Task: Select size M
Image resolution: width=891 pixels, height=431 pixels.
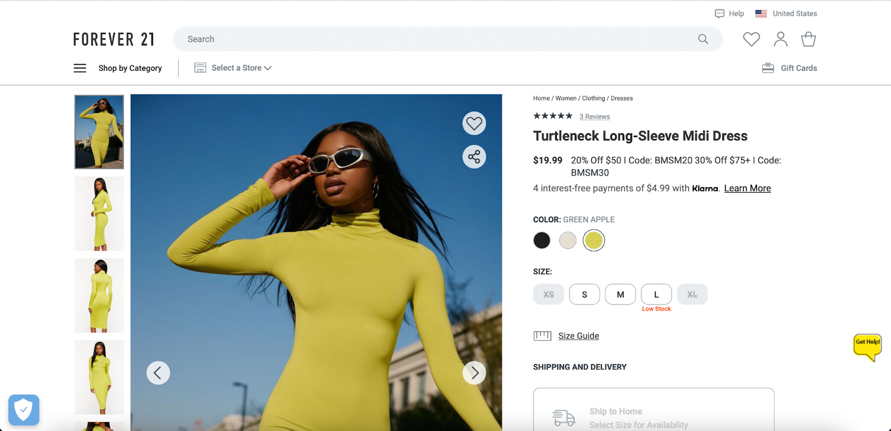Action: [x=620, y=295]
